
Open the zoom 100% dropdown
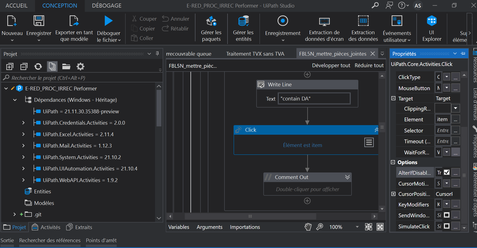357,227
